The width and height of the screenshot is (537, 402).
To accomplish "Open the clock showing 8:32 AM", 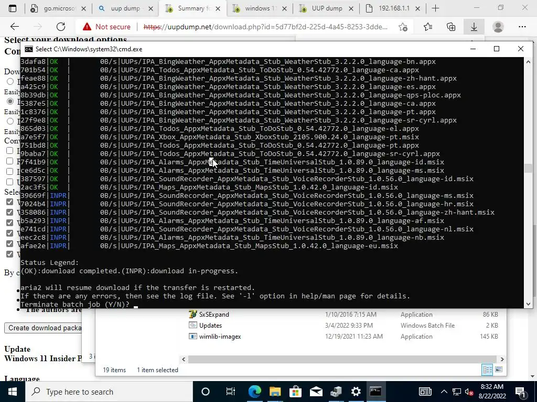I will point(492,392).
